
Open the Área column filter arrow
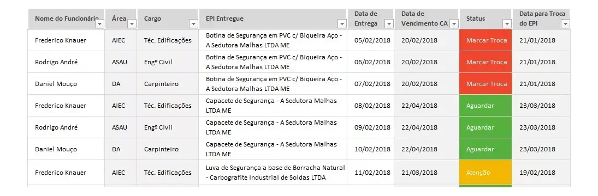pos(132,24)
